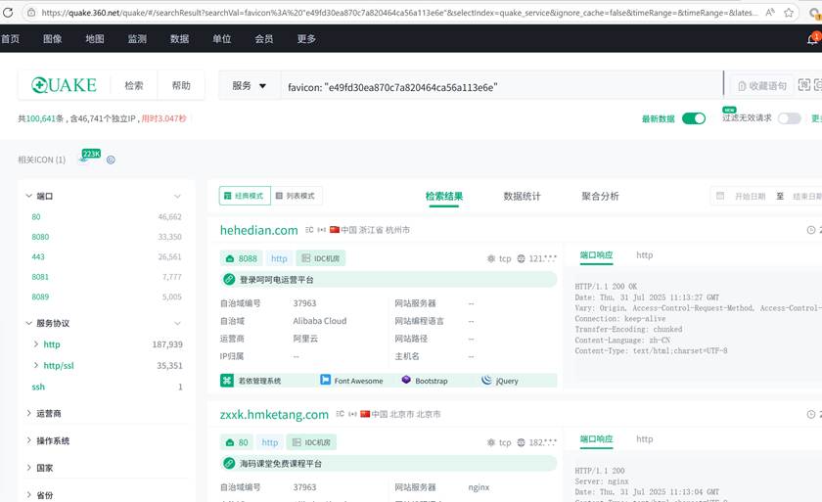Open the 服务 search type dropdown
822x502 pixels.
249,86
